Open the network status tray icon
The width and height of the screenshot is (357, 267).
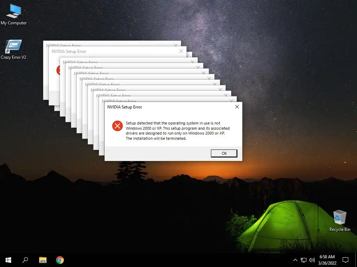point(304,260)
